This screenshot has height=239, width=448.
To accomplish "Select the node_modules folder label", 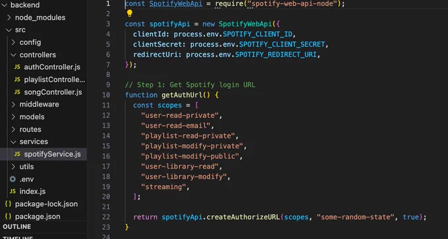I will pyautogui.click(x=40, y=18).
